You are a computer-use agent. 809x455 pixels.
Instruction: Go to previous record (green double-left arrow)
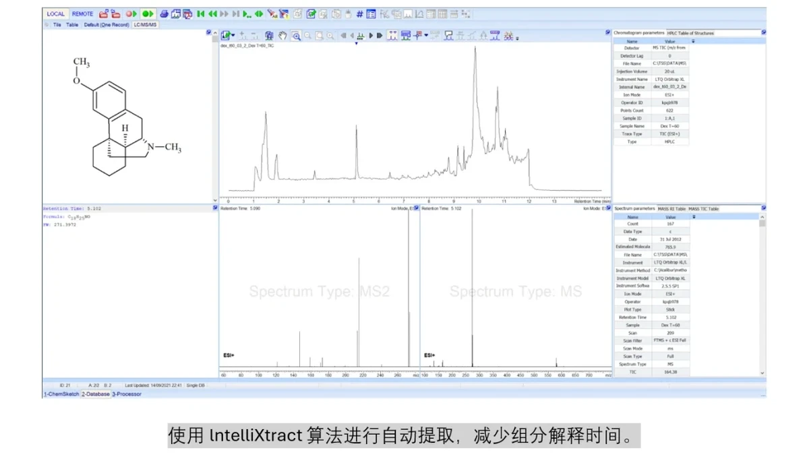click(212, 13)
